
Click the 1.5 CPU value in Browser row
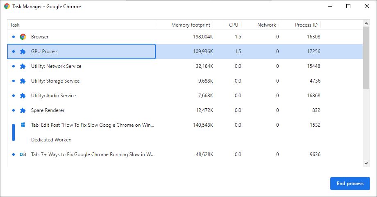click(238, 37)
